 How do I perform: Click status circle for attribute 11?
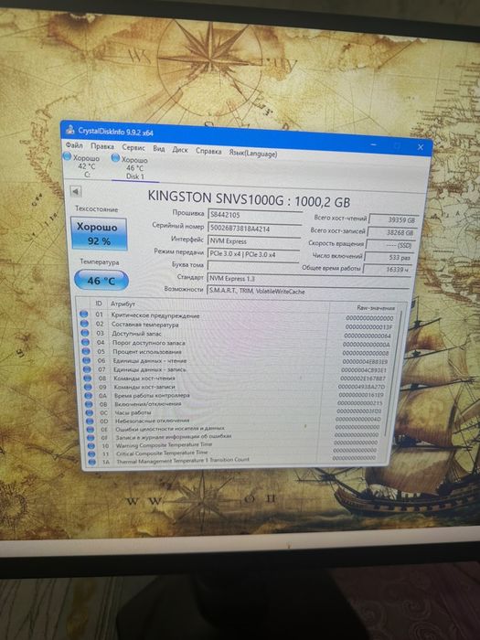pos(91,453)
